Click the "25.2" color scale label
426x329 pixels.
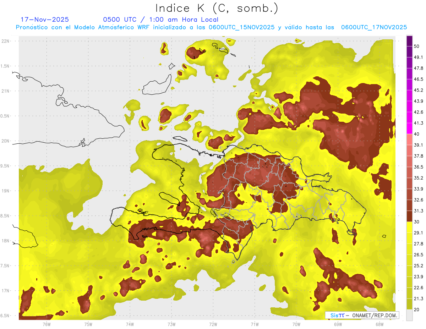(419, 266)
